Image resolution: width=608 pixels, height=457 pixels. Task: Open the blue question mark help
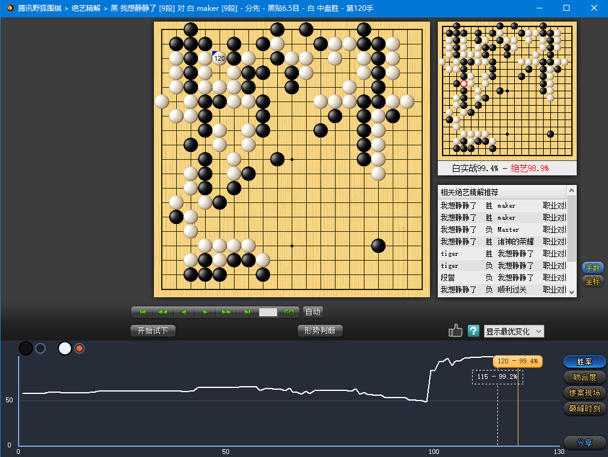(x=473, y=331)
